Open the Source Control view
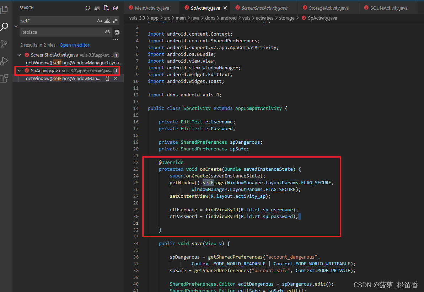Image resolution: width=424 pixels, height=292 pixels. 4,44
